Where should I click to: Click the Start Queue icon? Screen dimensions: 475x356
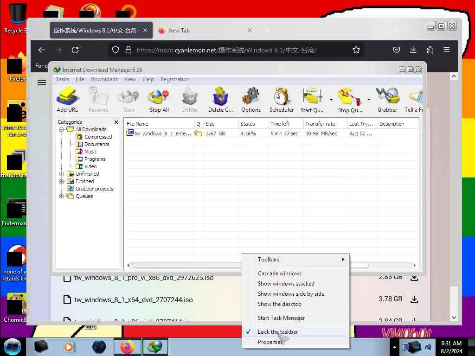click(x=312, y=100)
